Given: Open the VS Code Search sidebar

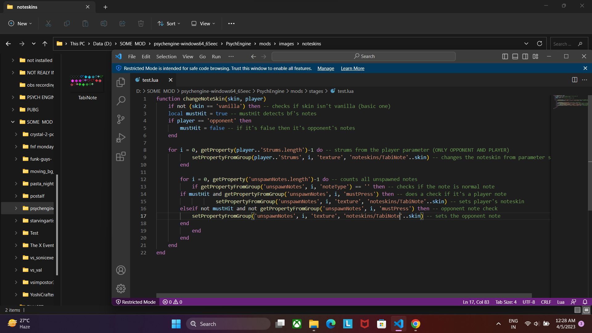Looking at the screenshot, I should pos(121,101).
